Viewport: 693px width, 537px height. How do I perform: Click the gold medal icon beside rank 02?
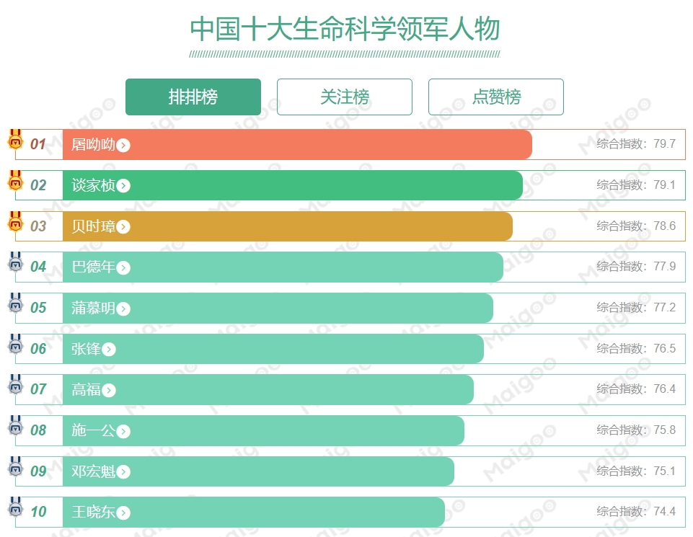point(15,181)
